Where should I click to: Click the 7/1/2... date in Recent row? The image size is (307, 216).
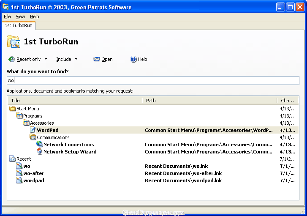[288, 159]
